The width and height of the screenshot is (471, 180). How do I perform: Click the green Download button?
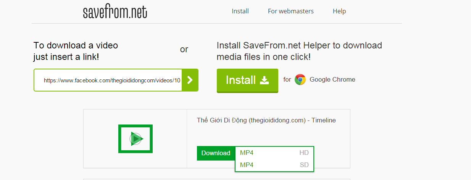click(x=216, y=153)
